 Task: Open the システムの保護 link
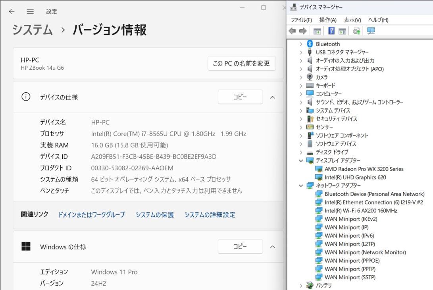point(154,214)
